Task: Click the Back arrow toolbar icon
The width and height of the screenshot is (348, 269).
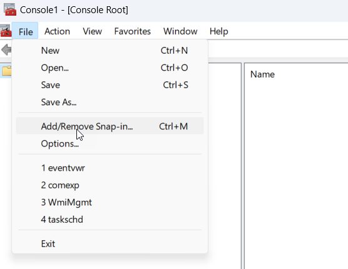Action: [x=6, y=49]
